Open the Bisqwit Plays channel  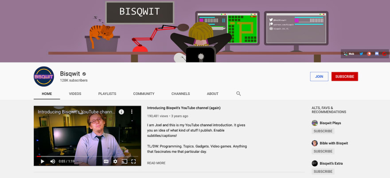click(330, 123)
